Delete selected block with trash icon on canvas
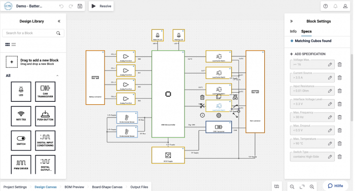Screen dimensions: 355x191 [x=202, y=97]
